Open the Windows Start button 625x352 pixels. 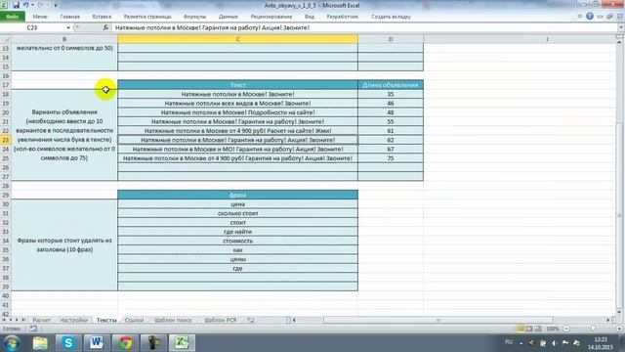tap(12, 343)
